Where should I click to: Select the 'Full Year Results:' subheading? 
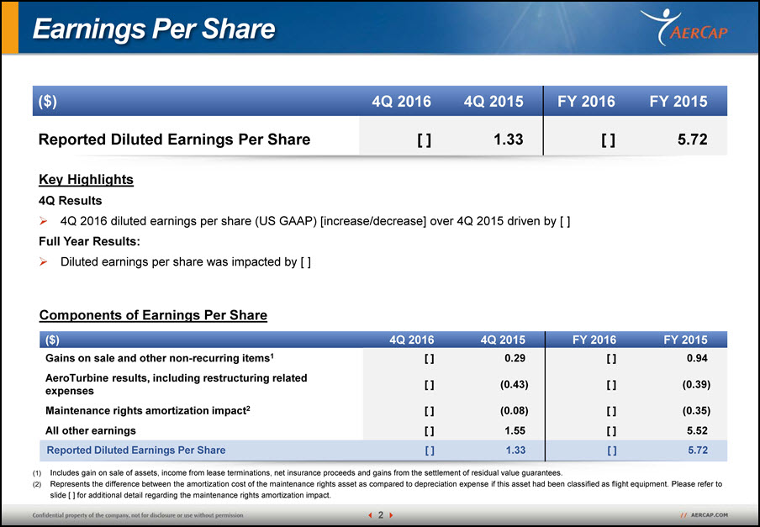89,241
